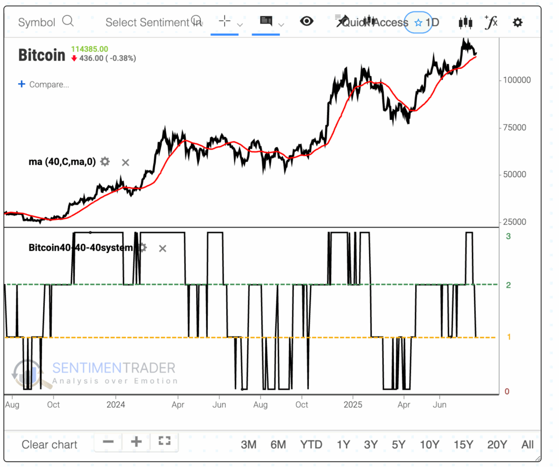The width and height of the screenshot is (560, 468).
Task: Expand the annotation tool dropdown chevron
Action: (x=281, y=24)
